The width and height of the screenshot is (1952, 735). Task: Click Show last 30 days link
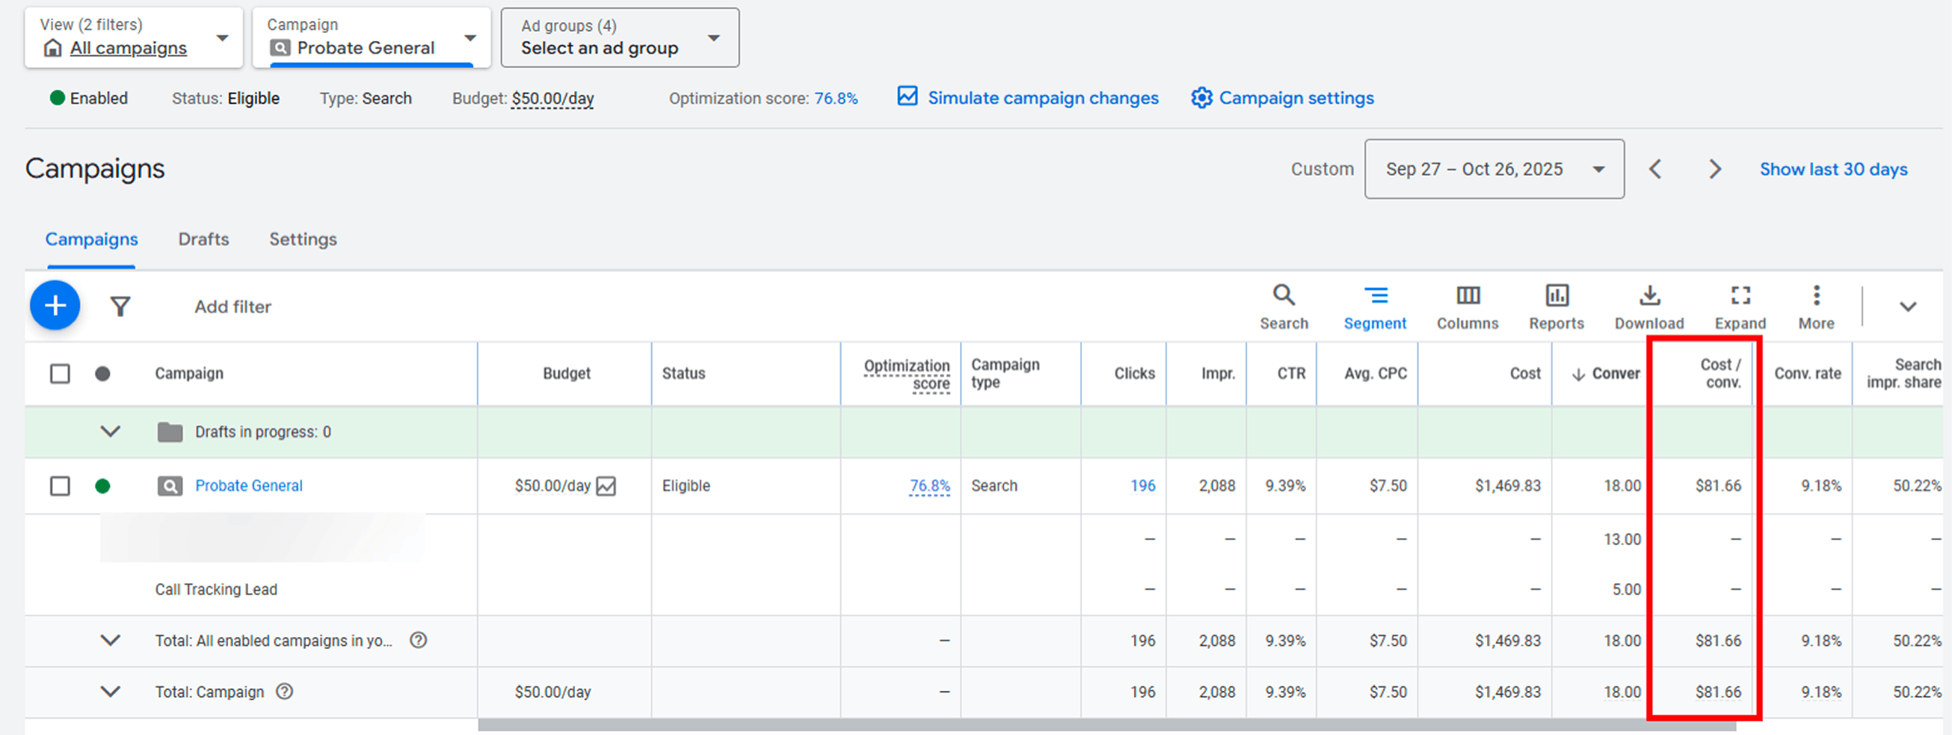tap(1833, 169)
